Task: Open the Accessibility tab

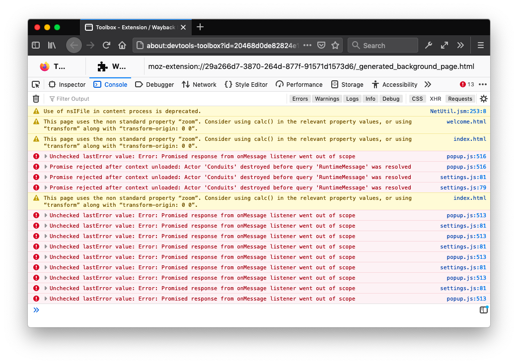Action: coord(395,84)
